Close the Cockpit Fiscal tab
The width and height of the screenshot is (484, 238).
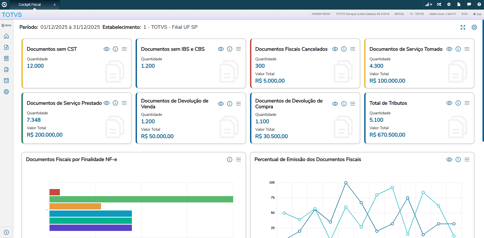click(55, 5)
